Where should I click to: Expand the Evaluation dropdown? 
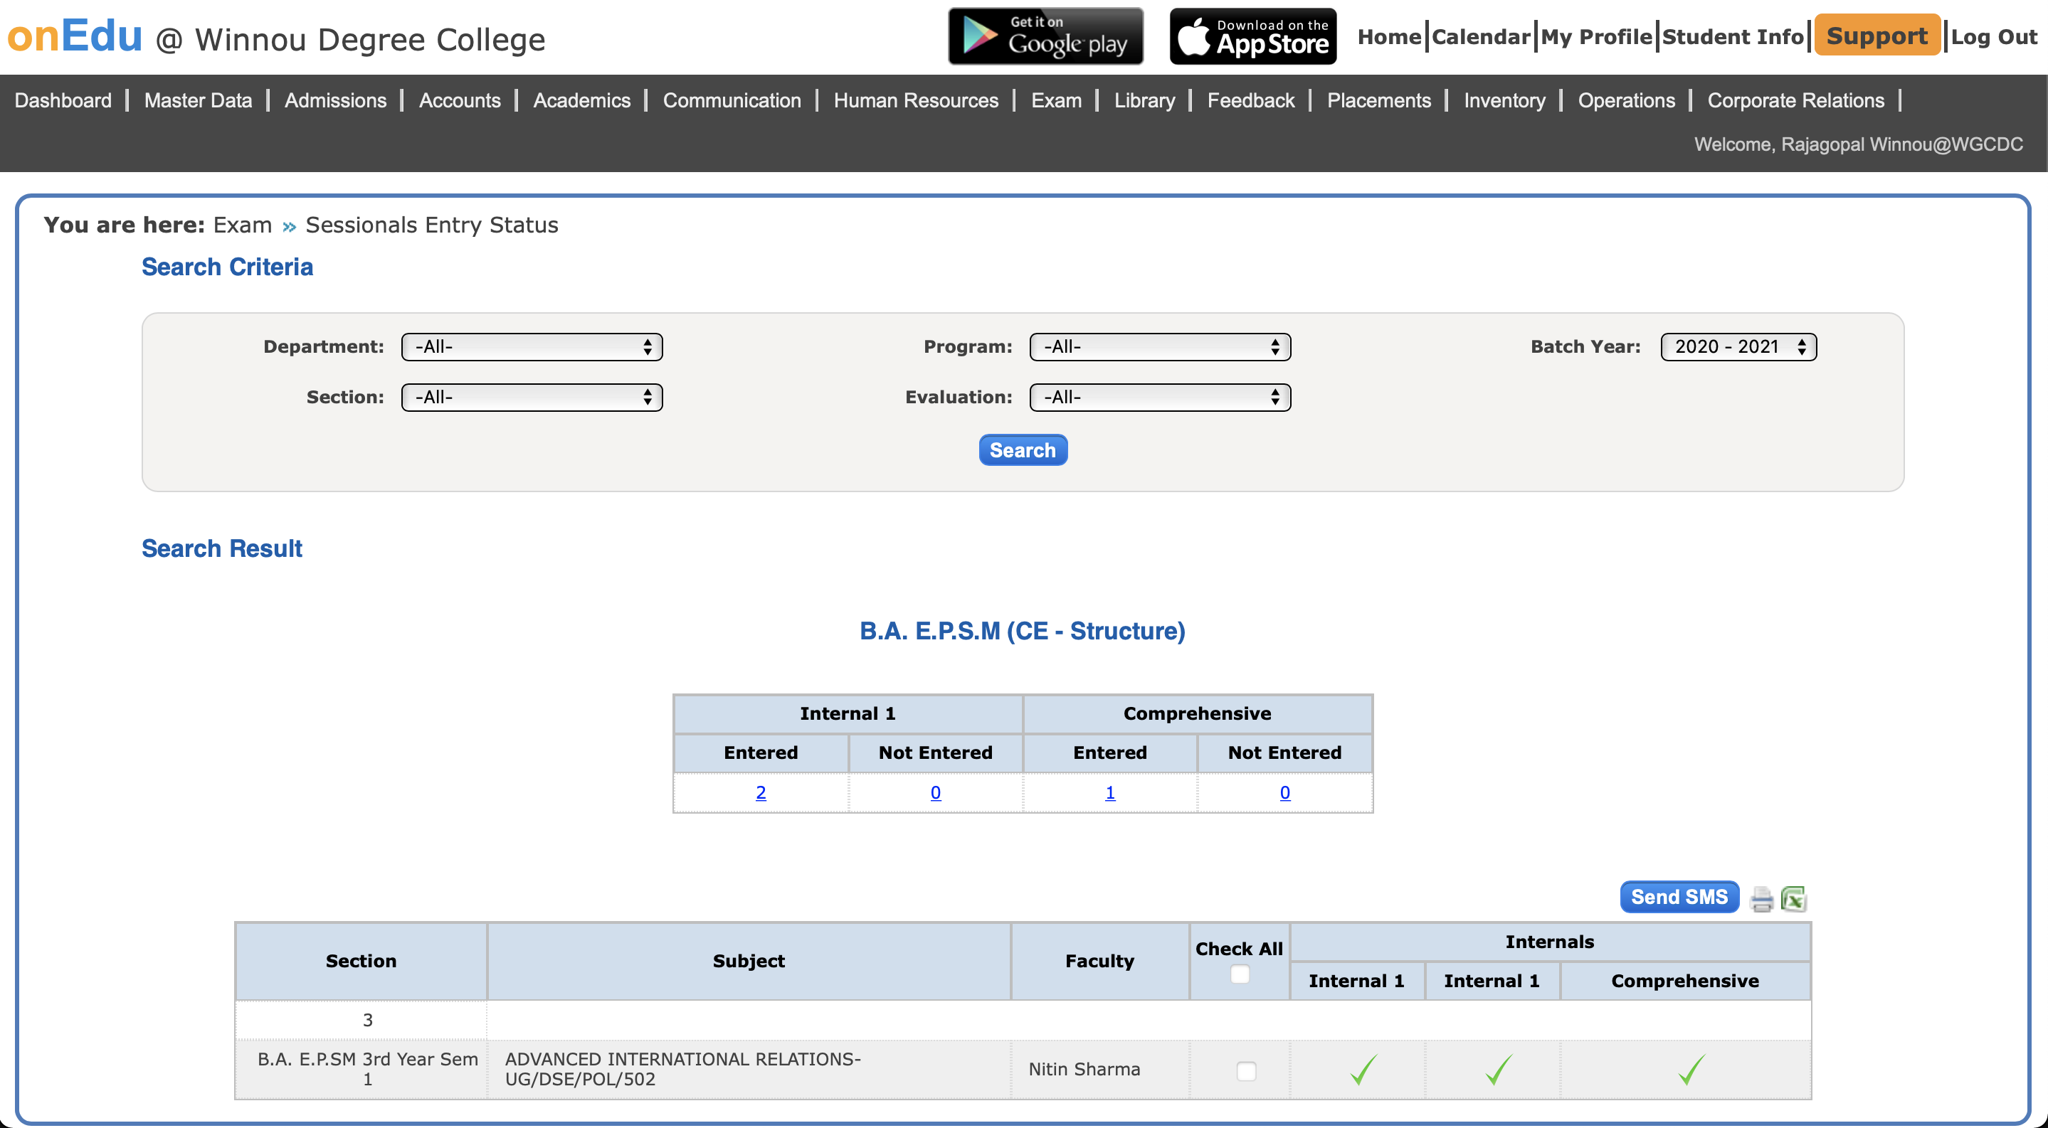(x=1159, y=397)
